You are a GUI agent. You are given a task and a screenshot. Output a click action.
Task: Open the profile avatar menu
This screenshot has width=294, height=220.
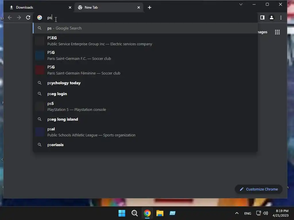coord(272,17)
